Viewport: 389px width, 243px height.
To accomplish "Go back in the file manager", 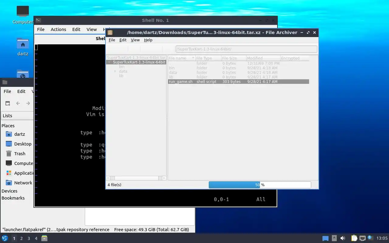I will [18, 103].
